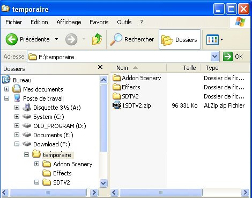Viewport: 252px width, 198px height.
Task: Sort by Nom column header
Action: coord(138,68)
